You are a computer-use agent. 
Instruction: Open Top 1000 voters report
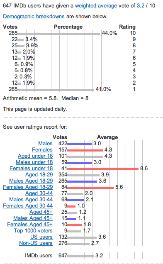33,231
